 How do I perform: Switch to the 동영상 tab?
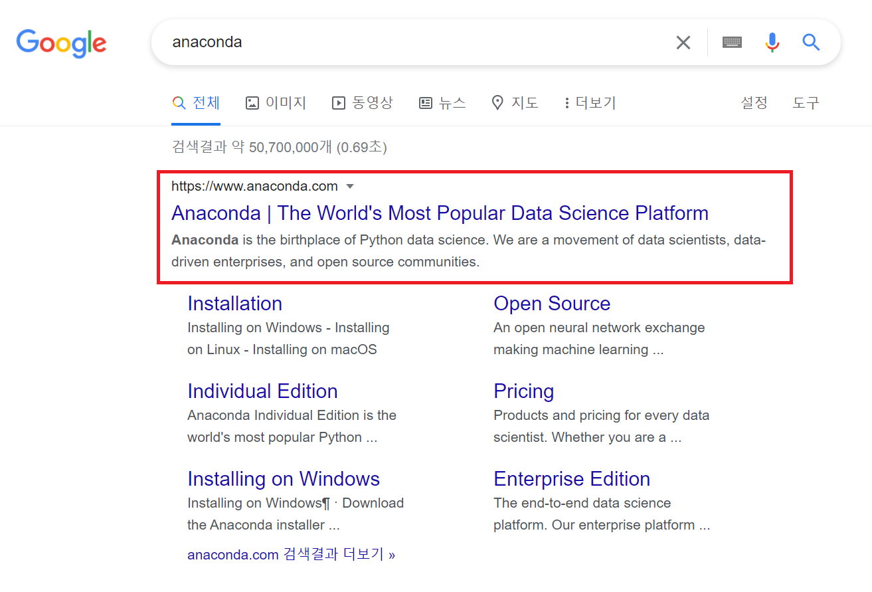point(363,103)
